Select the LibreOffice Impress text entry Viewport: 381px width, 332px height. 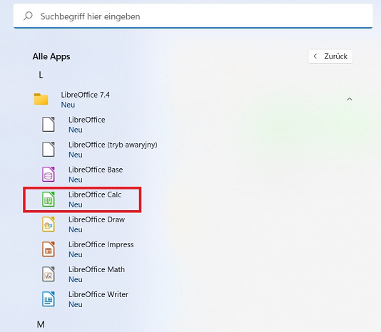click(x=101, y=244)
